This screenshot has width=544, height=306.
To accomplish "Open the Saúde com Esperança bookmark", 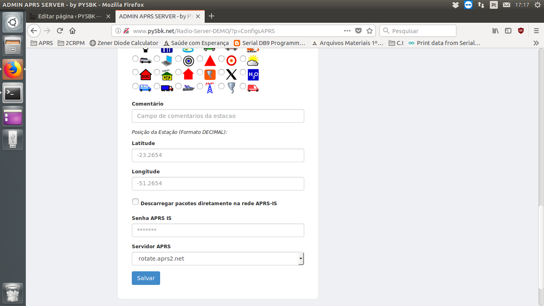I will click(196, 43).
